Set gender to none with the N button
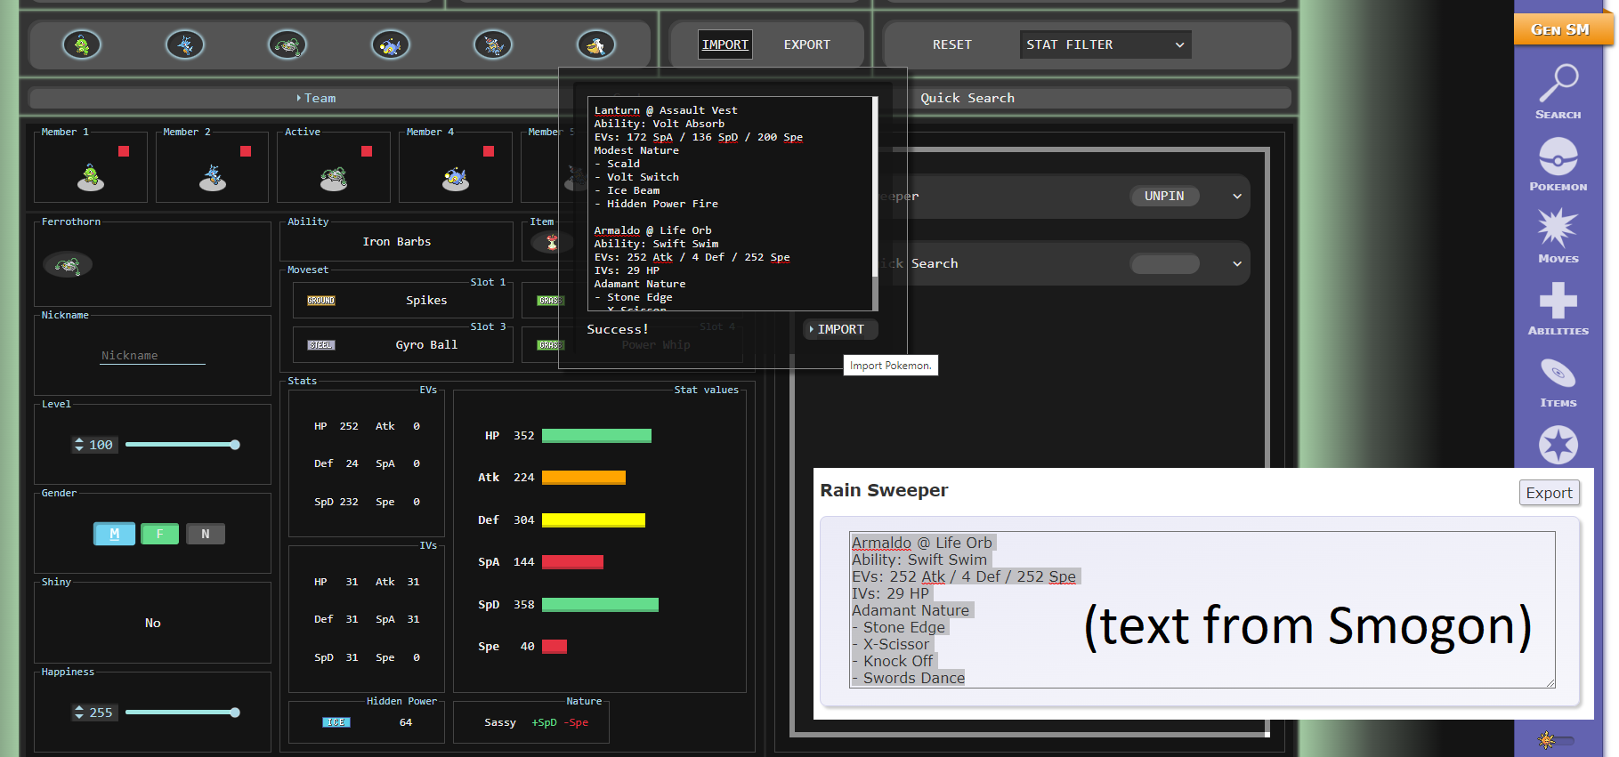Screen dimensions: 1619x757 pyautogui.click(x=206, y=534)
